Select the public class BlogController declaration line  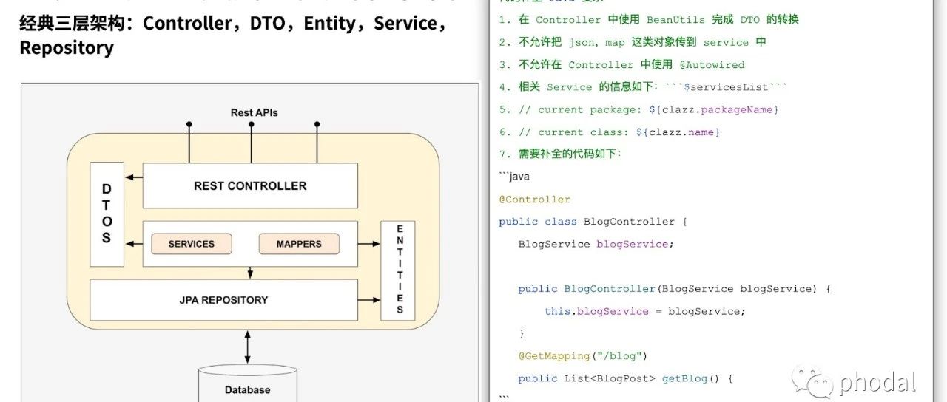pos(593,222)
